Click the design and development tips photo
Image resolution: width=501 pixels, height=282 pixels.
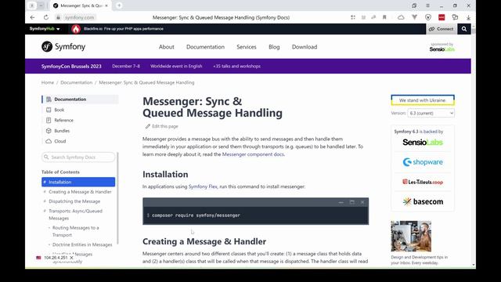coord(411,237)
